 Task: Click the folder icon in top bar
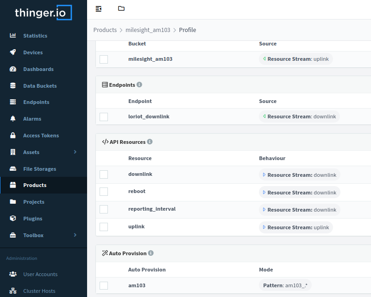coord(121,9)
